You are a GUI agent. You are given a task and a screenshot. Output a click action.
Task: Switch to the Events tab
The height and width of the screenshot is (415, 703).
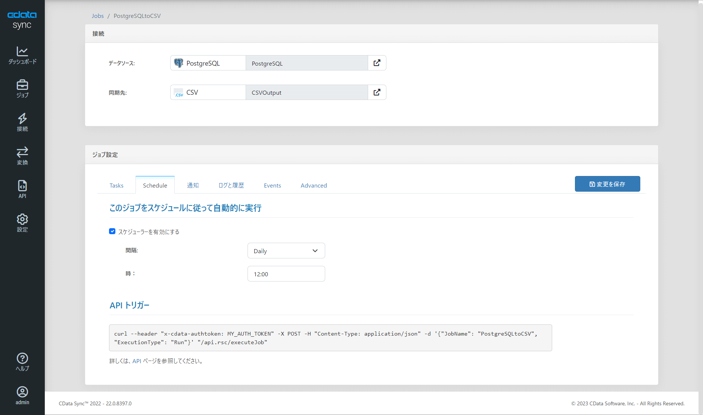tap(273, 185)
